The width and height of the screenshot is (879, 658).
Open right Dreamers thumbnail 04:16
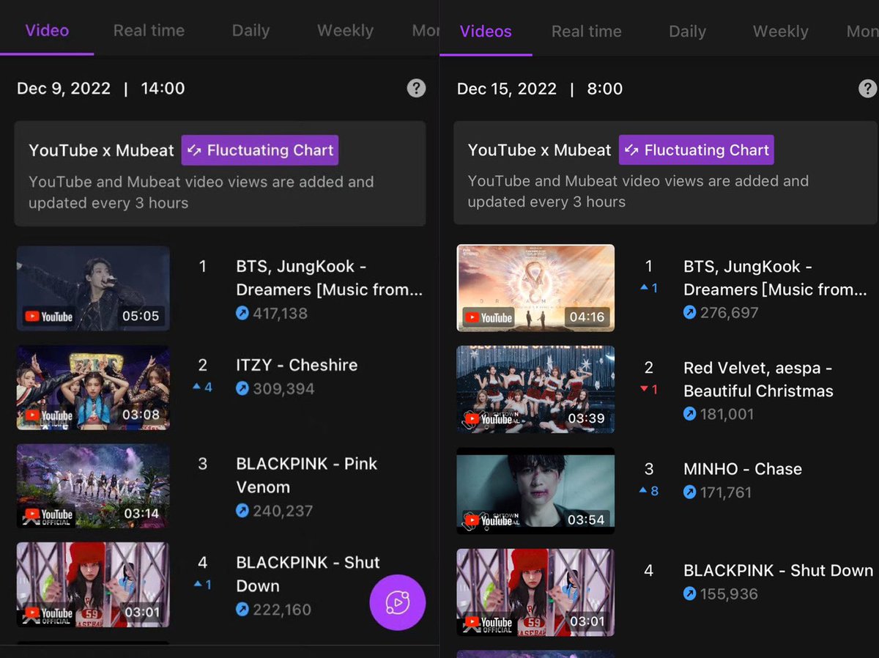(535, 288)
